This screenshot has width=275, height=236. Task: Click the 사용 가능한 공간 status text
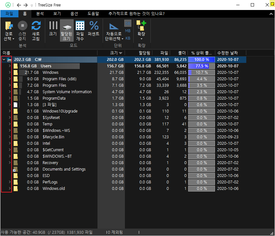point(33,232)
